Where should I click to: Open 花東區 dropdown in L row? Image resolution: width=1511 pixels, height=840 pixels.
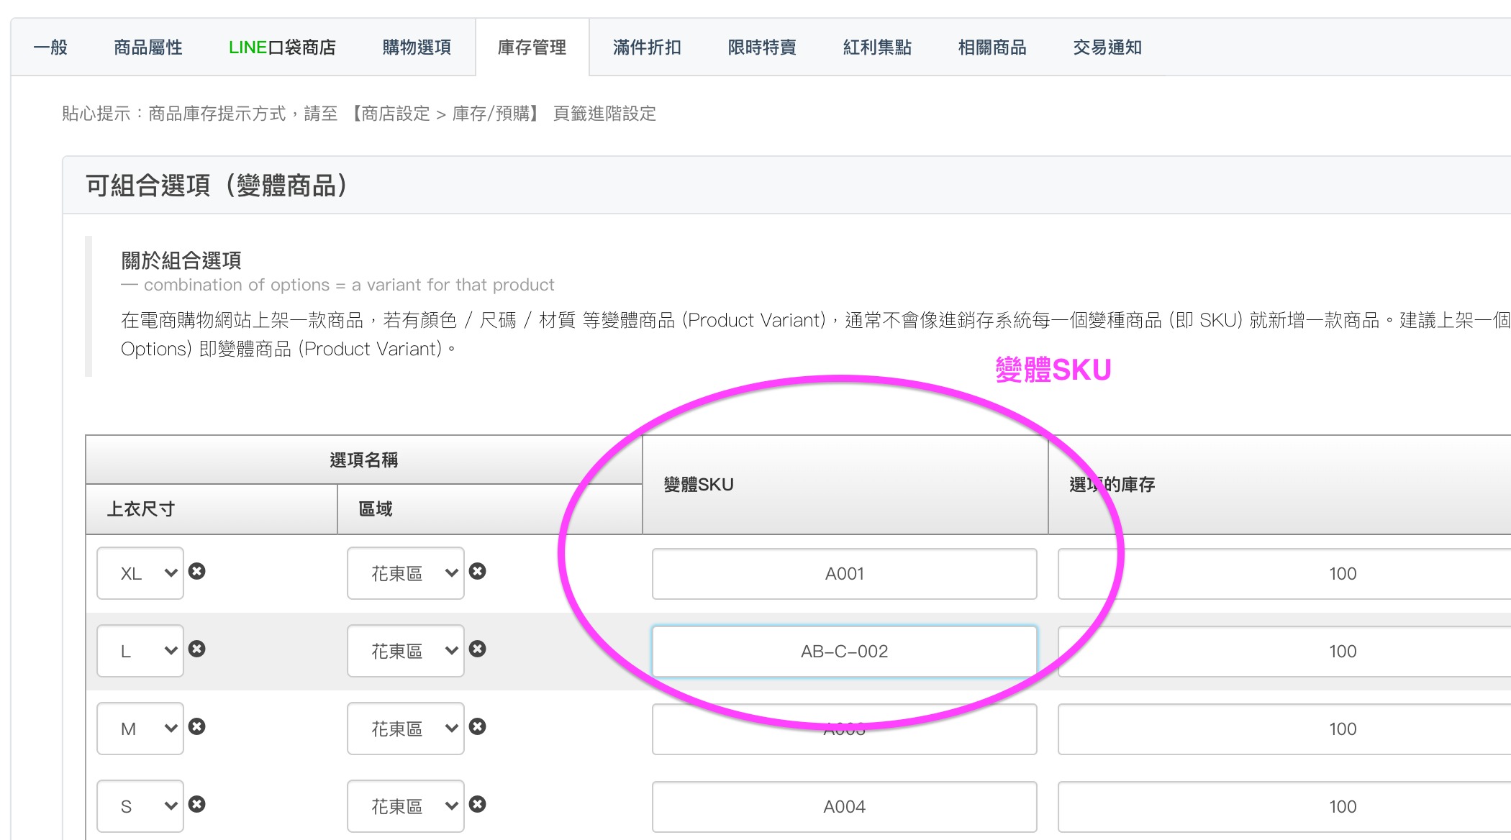[x=406, y=651]
